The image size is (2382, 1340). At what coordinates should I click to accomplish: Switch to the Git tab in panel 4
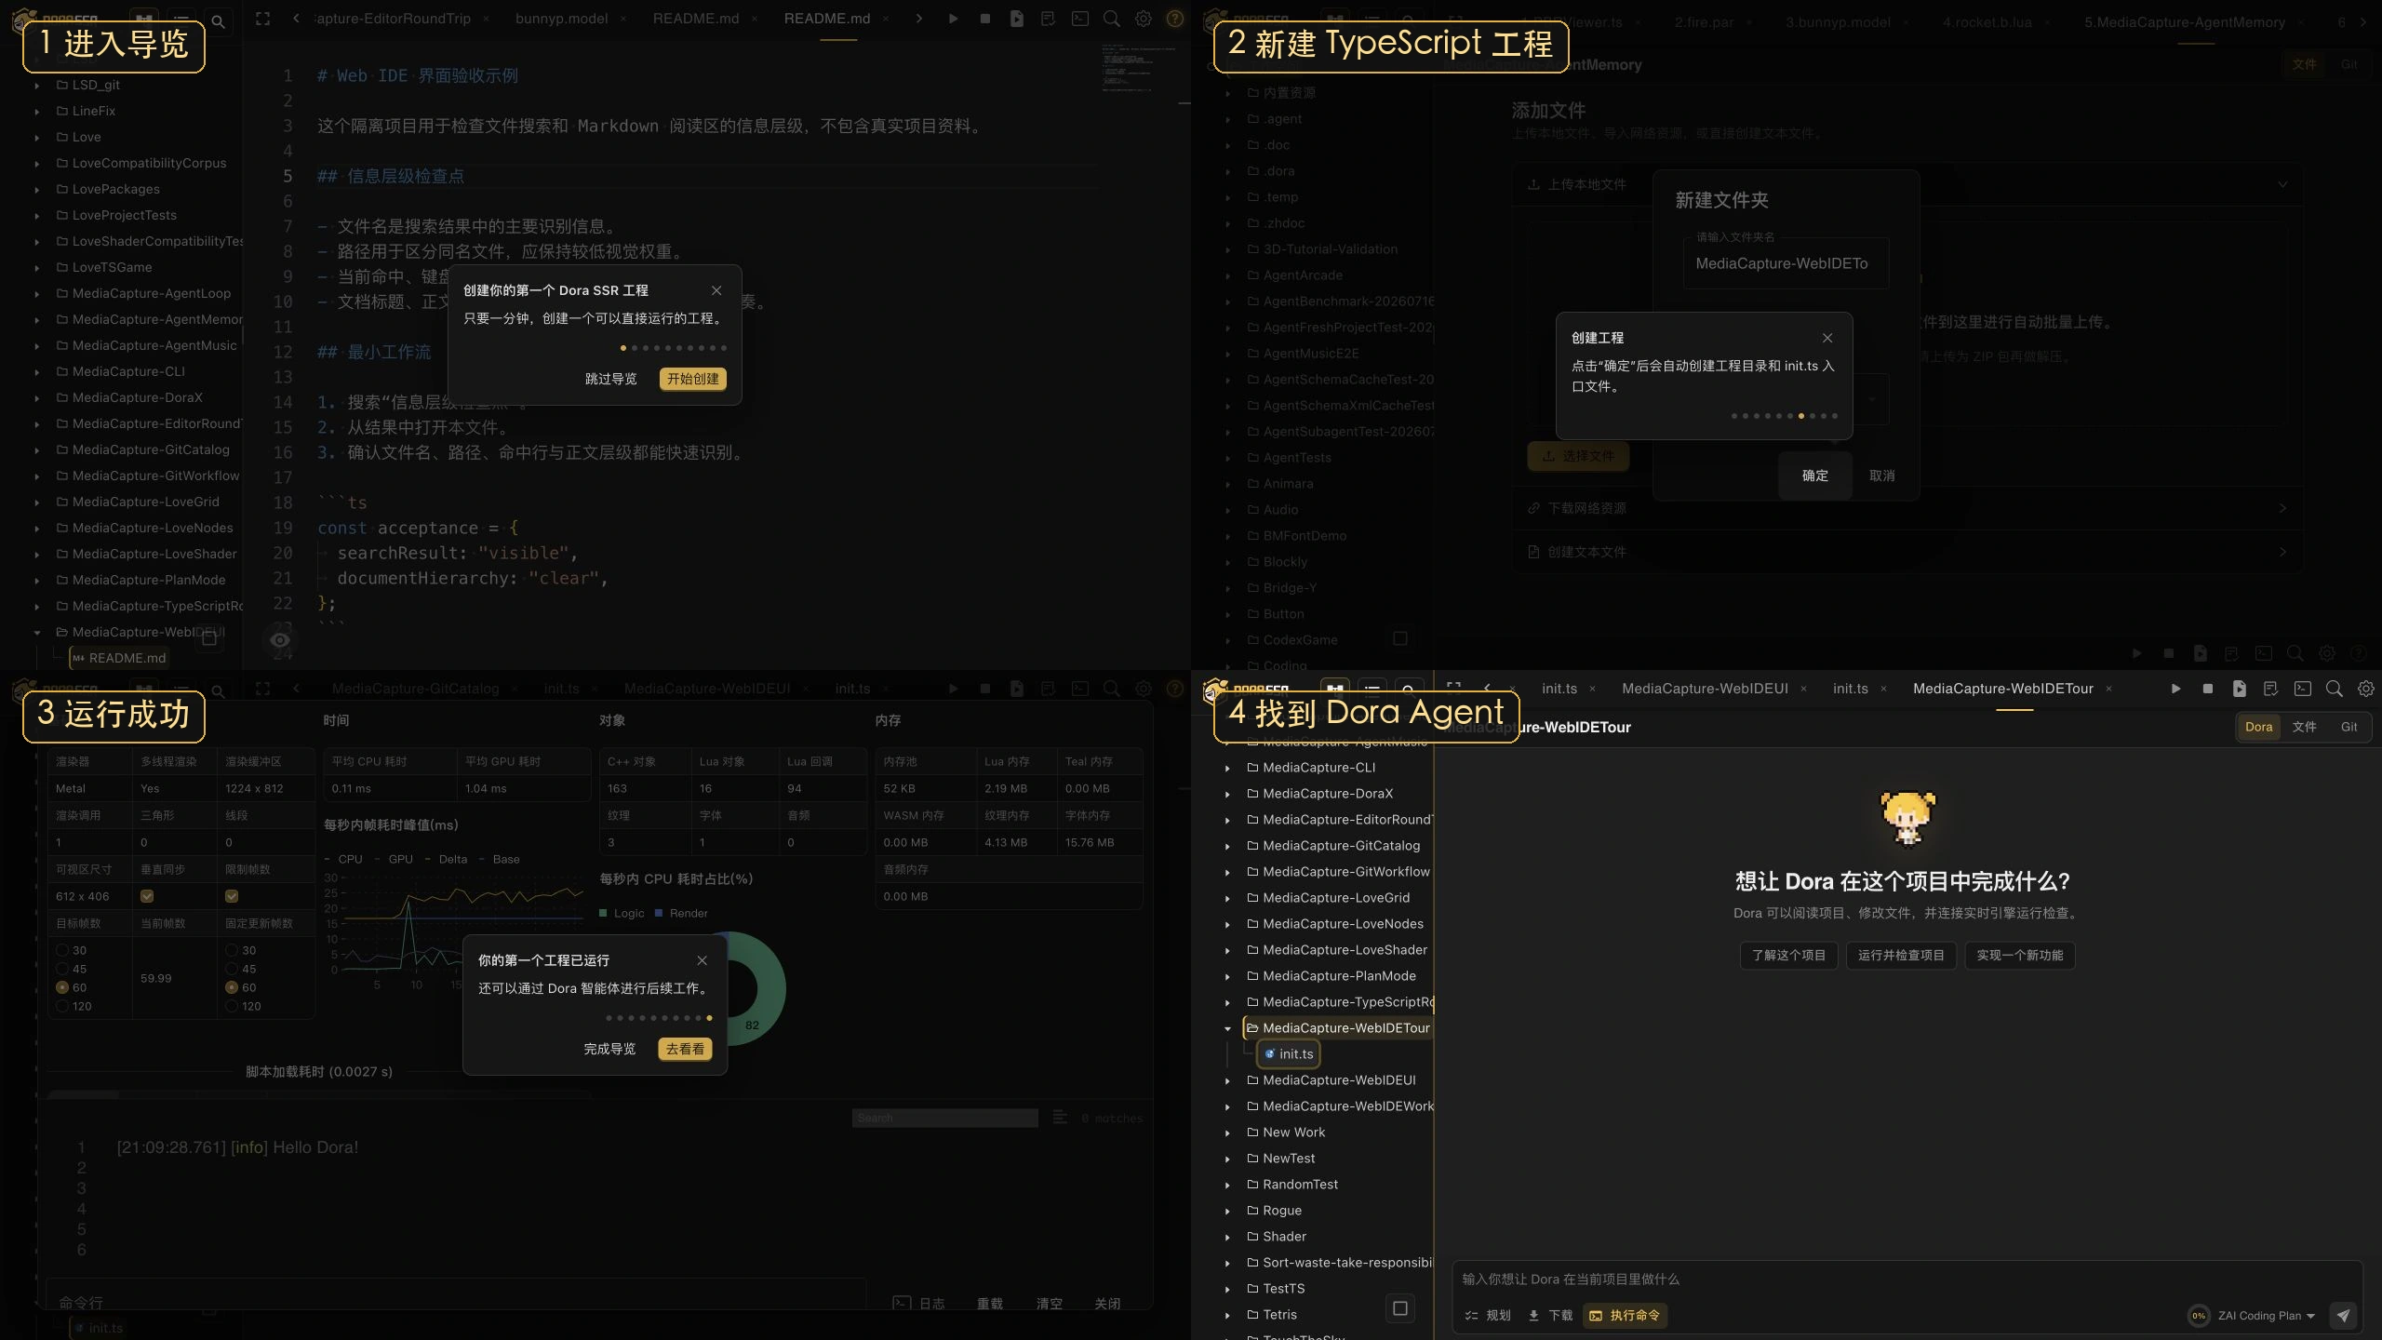click(x=2349, y=727)
